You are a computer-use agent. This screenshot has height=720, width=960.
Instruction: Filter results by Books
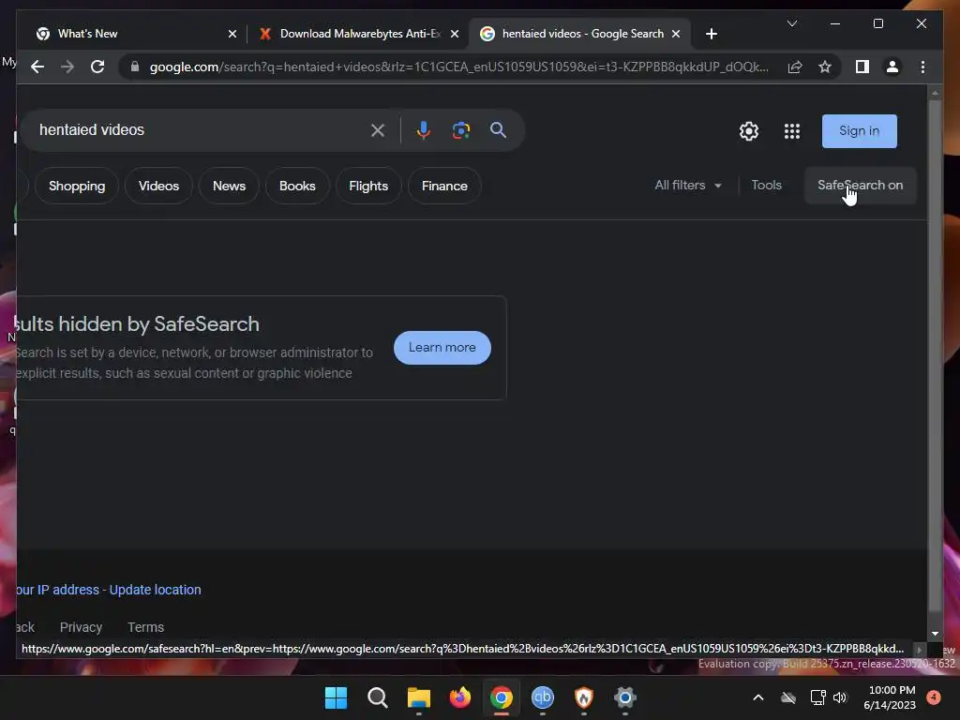pyautogui.click(x=297, y=187)
